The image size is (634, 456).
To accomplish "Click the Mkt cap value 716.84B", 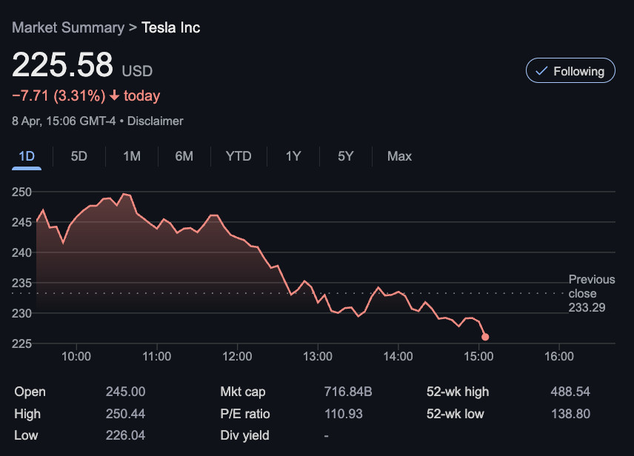I will tap(348, 392).
